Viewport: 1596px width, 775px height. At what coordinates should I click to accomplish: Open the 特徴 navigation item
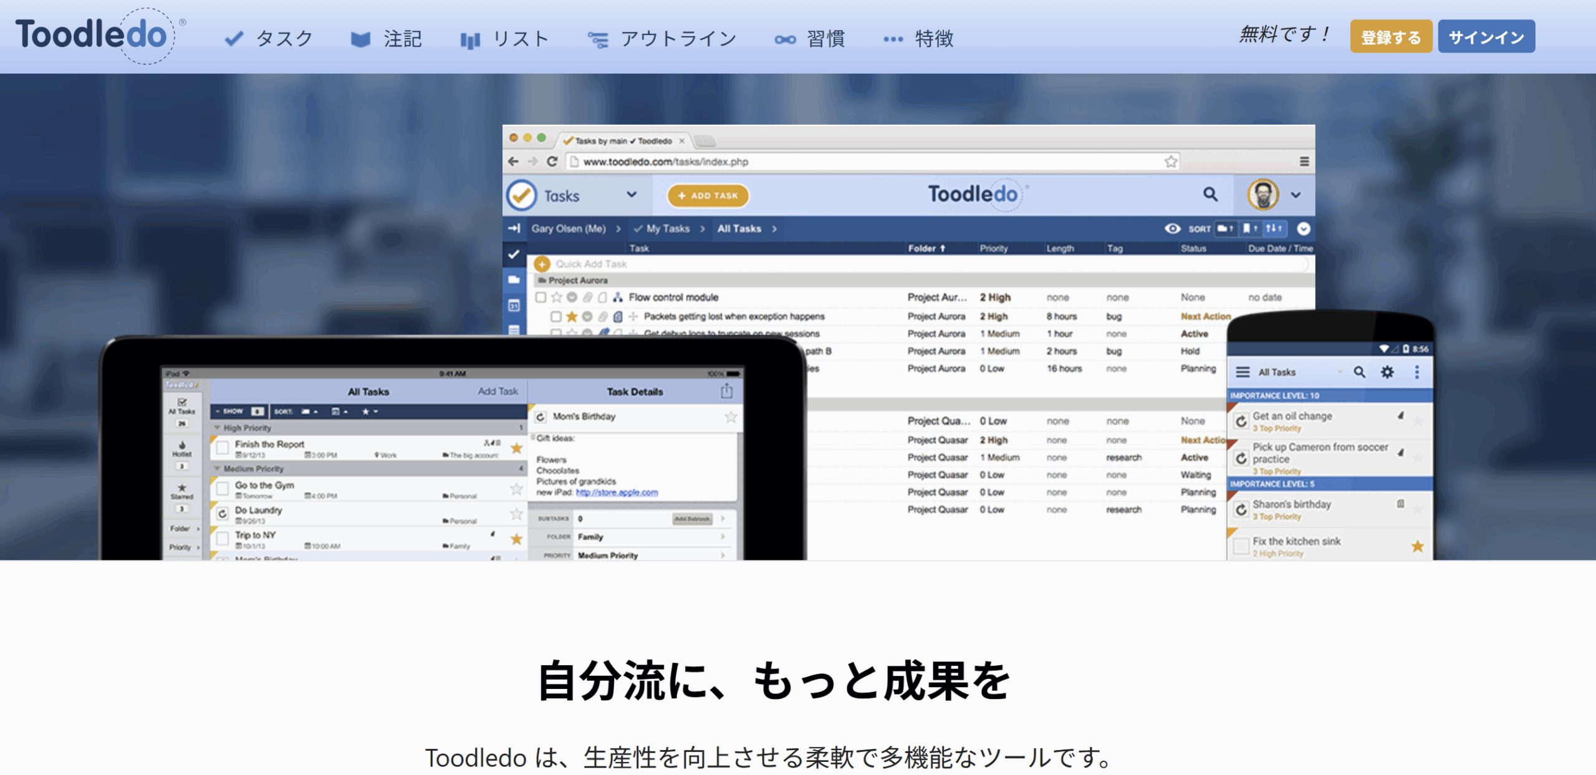[918, 39]
